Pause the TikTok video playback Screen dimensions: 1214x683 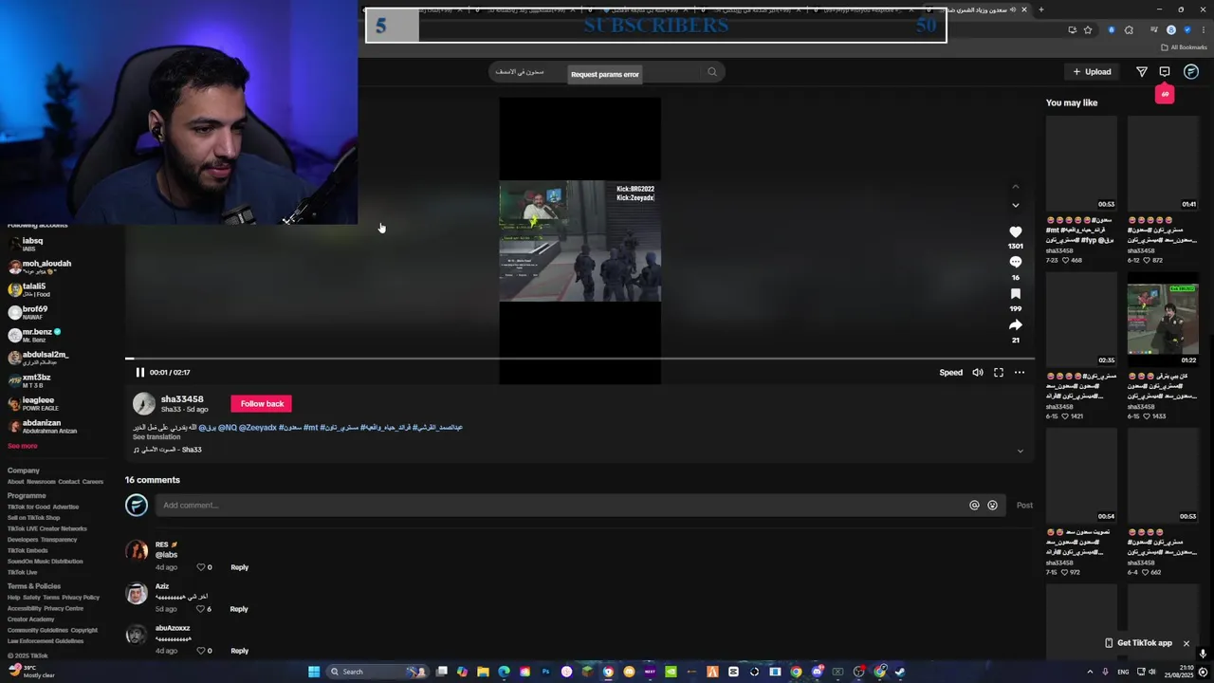point(140,373)
